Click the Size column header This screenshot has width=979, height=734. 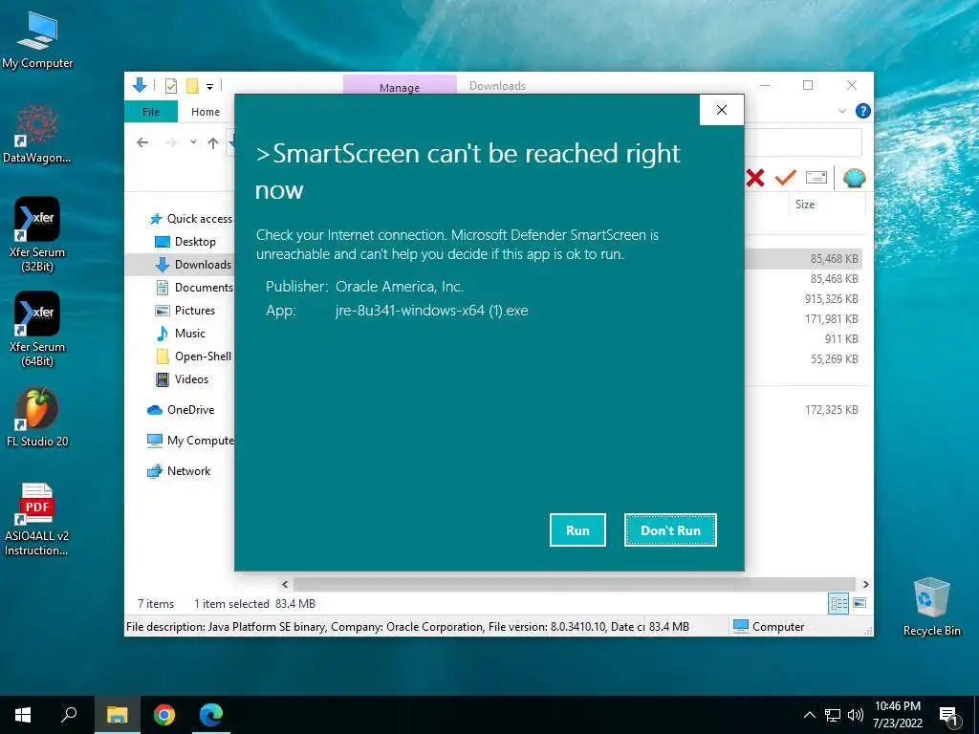pos(805,205)
